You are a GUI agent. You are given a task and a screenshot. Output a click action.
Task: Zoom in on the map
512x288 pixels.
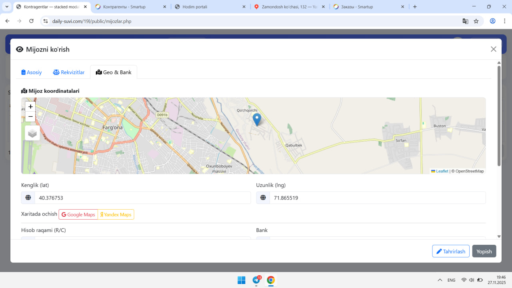point(30,107)
